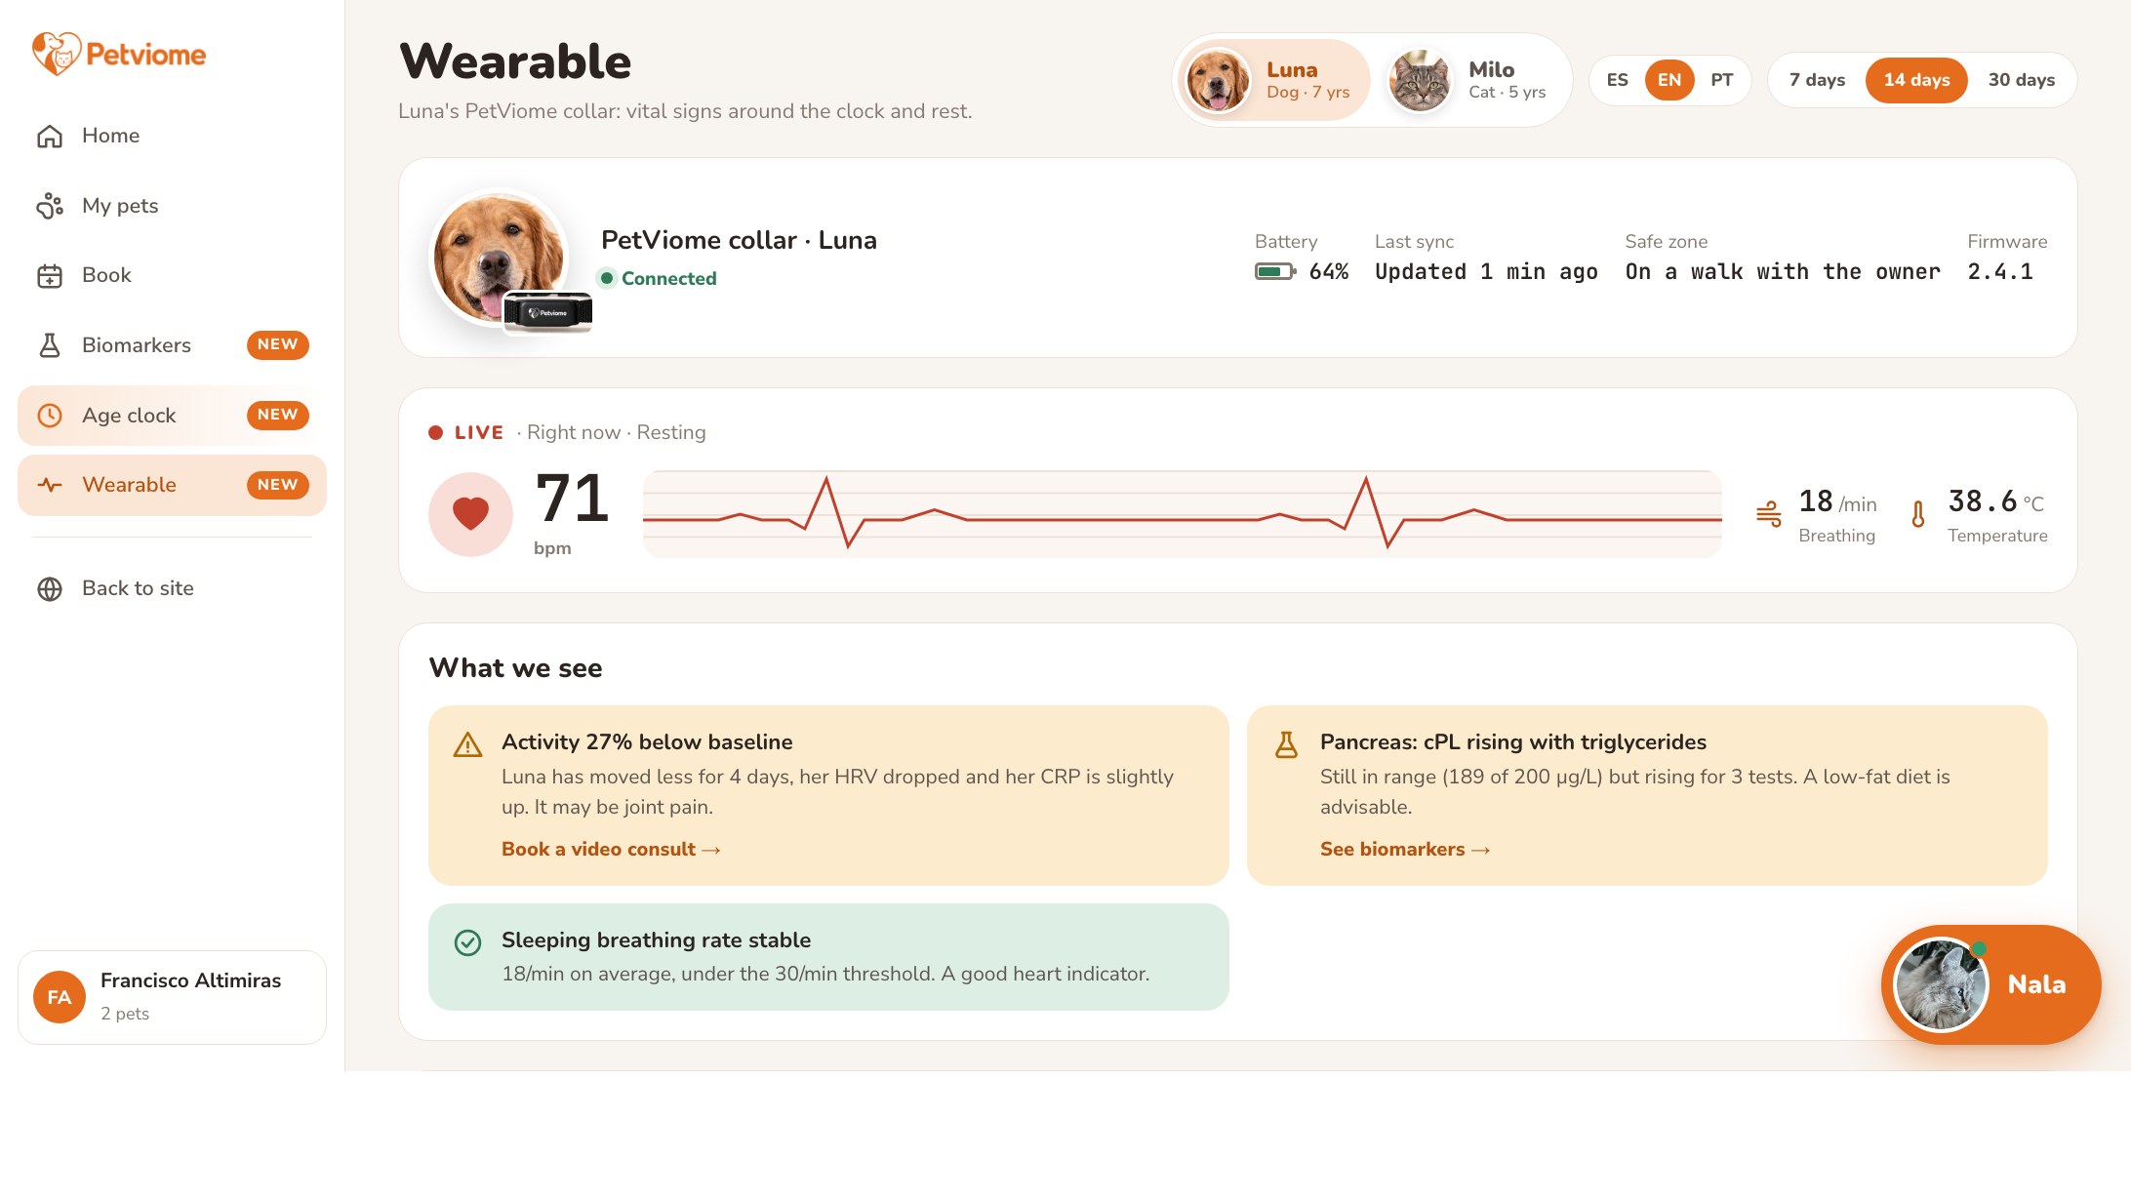2131x1199 pixels.
Task: Click Milo's cat thumbnail photo
Action: pos(1420,80)
